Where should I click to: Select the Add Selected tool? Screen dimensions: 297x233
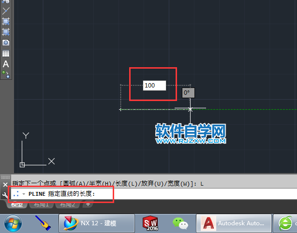tap(6, 74)
